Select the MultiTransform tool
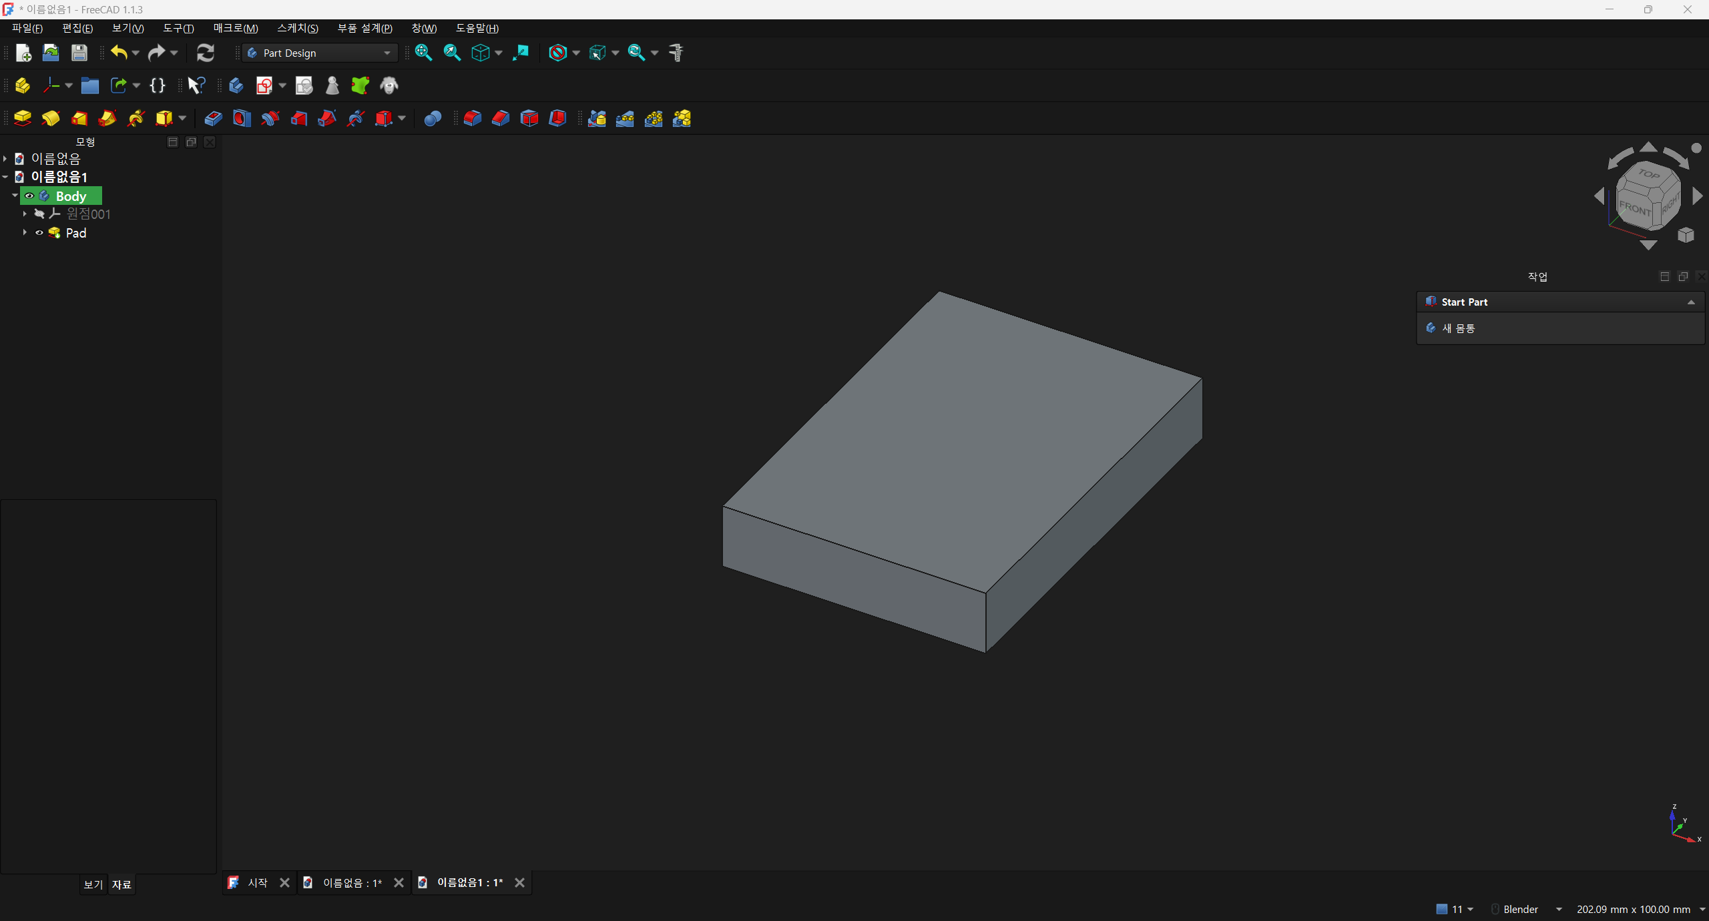The height and width of the screenshot is (921, 1709). coord(682,119)
